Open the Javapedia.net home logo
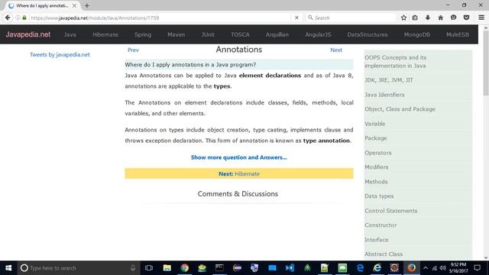This screenshot has width=489, height=275. pyautogui.click(x=28, y=34)
